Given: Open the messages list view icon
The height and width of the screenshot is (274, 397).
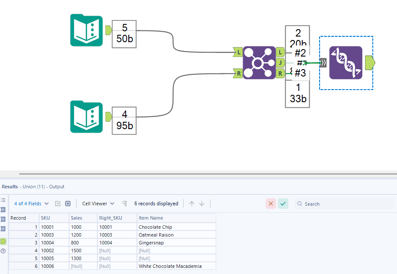Looking at the screenshot, I should click(3, 200).
